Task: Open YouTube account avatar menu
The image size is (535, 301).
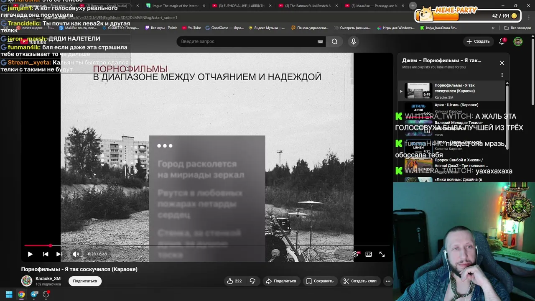Action: point(518,41)
